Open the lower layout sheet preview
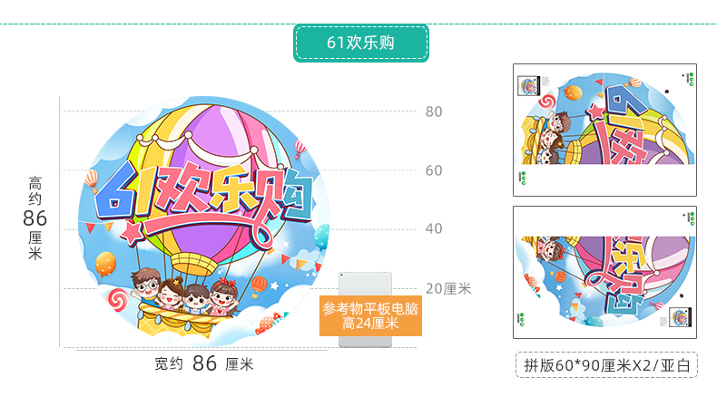The height and width of the screenshot is (416, 717). coord(604,272)
